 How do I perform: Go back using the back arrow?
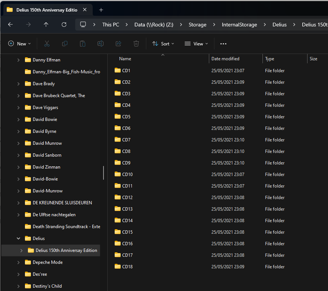click(x=10, y=25)
